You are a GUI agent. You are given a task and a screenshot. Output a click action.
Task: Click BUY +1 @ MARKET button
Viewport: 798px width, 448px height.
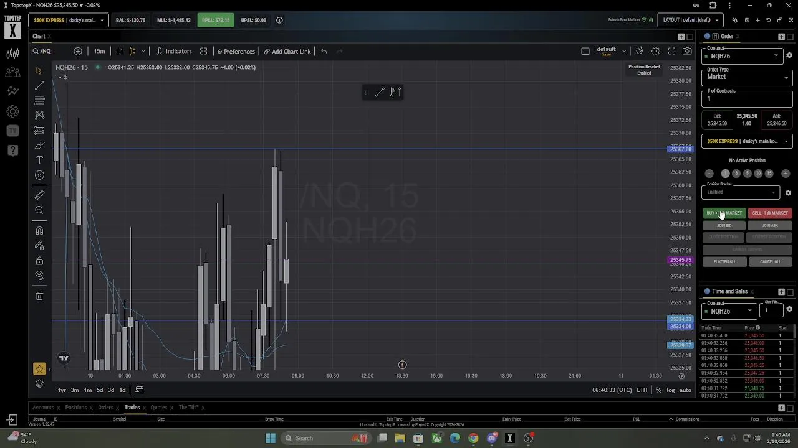pos(724,213)
